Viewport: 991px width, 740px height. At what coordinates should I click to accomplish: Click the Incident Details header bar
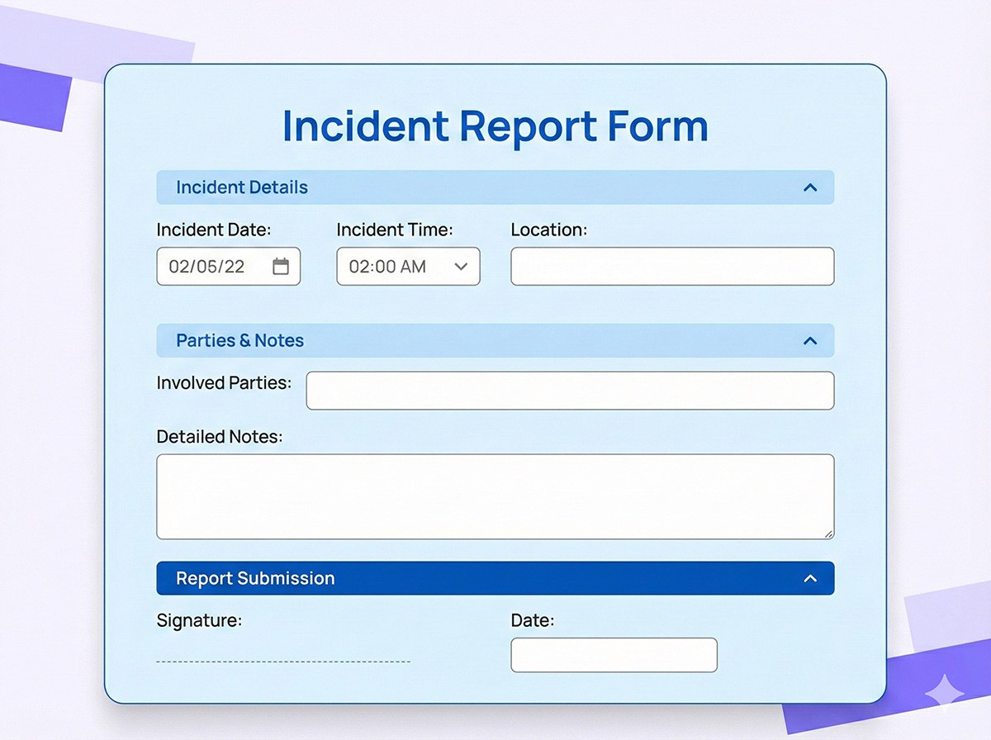pos(495,187)
